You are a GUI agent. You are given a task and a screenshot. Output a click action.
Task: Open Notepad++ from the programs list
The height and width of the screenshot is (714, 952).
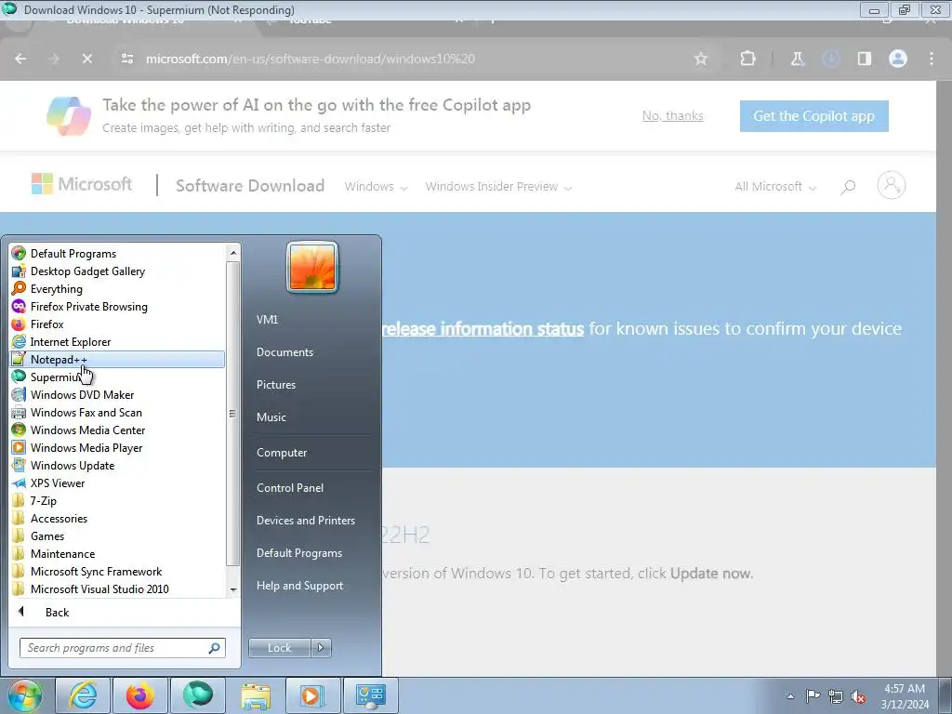tap(118, 359)
